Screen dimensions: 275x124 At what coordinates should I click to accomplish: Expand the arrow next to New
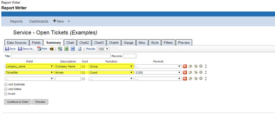click(x=69, y=21)
